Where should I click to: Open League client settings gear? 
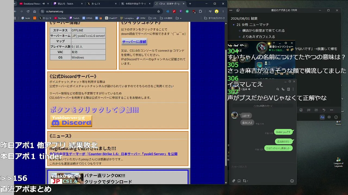pyautogui.click(x=286, y=43)
